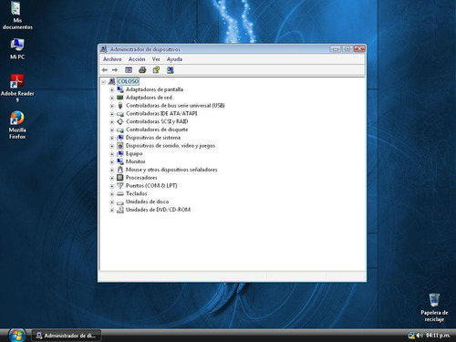Click the Teclados keyboard icon
The height and width of the screenshot is (342, 456).
click(x=120, y=193)
